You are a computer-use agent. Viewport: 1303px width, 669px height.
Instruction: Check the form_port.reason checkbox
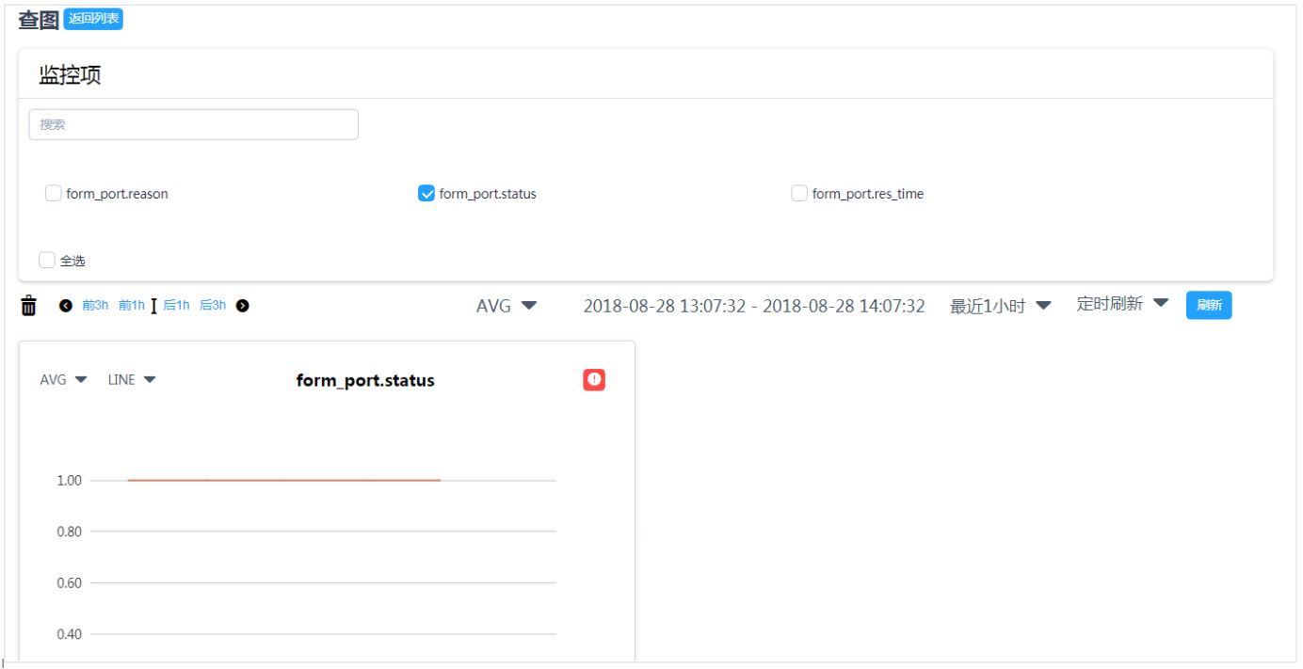point(52,193)
